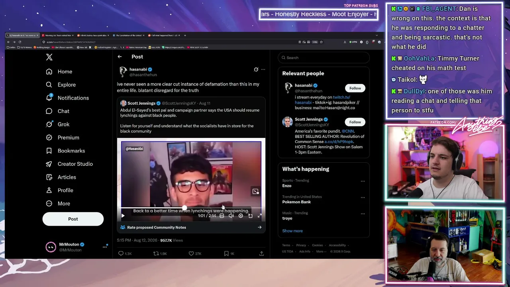510x287 pixels.
Task: Open Bookmarks in the sidebar
Action: coord(65,151)
